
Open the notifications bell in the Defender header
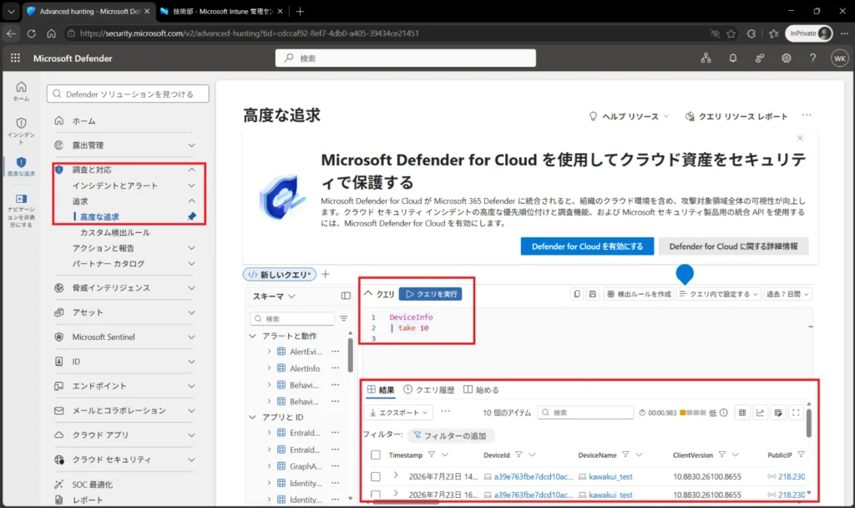point(733,58)
